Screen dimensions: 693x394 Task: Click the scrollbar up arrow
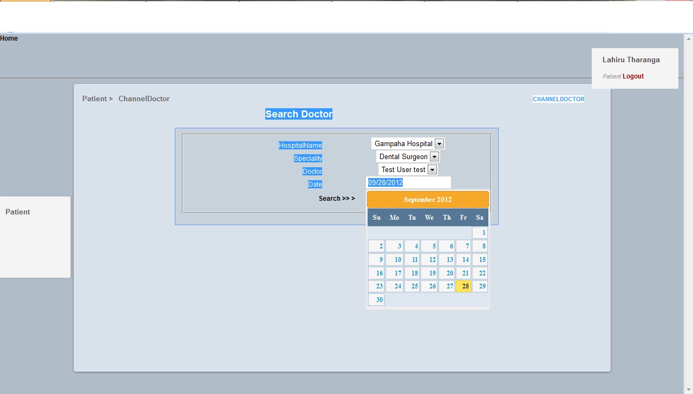click(x=688, y=38)
